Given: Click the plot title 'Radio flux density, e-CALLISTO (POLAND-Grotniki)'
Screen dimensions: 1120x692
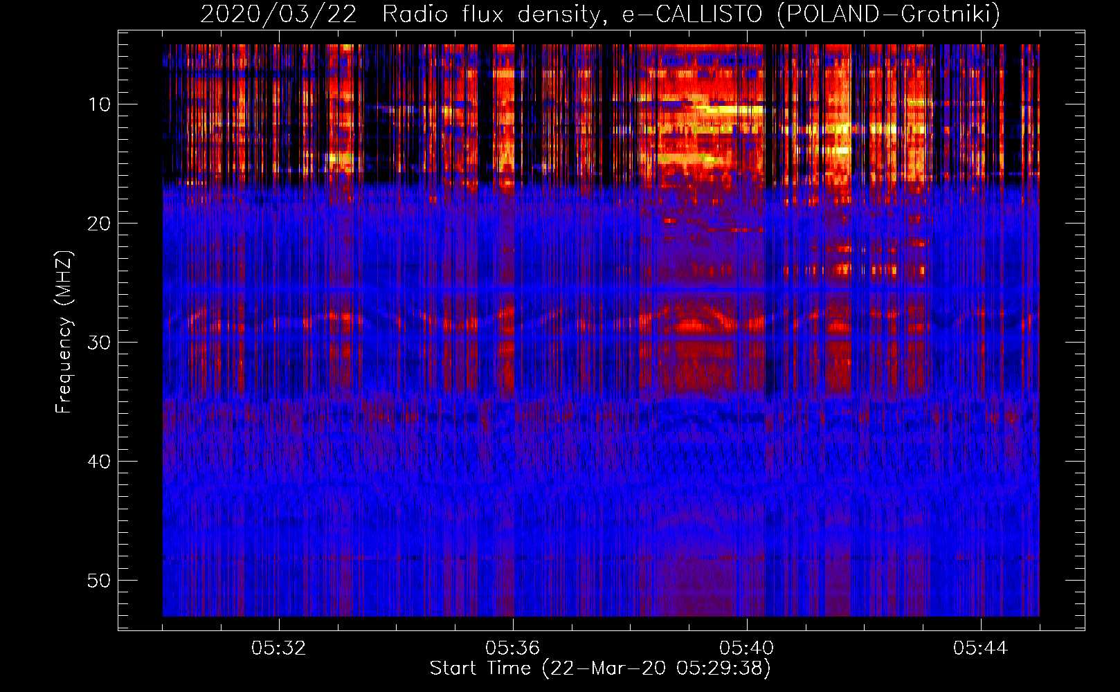Looking at the screenshot, I should pyautogui.click(x=691, y=14).
